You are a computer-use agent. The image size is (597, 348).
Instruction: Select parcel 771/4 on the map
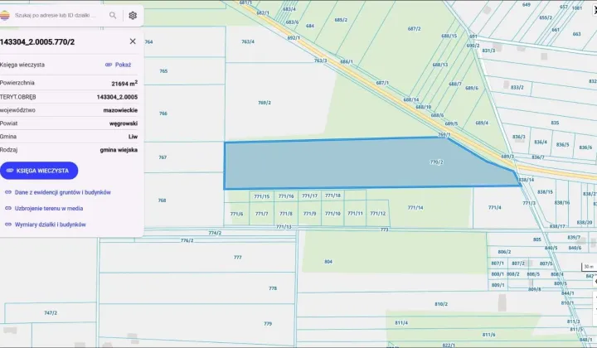[x=495, y=207]
